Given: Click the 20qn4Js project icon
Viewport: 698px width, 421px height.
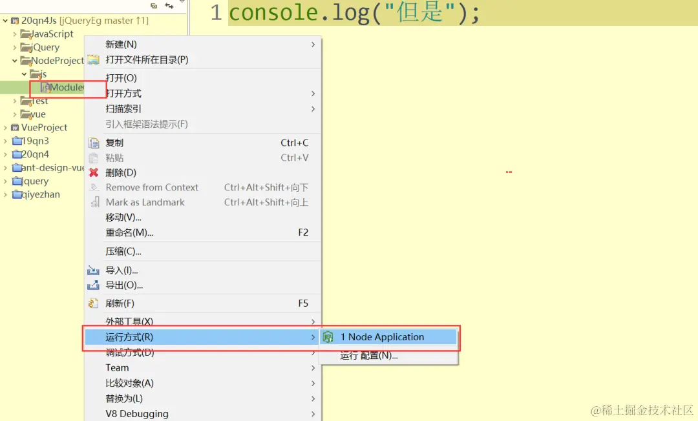Looking at the screenshot, I should pyautogui.click(x=15, y=21).
